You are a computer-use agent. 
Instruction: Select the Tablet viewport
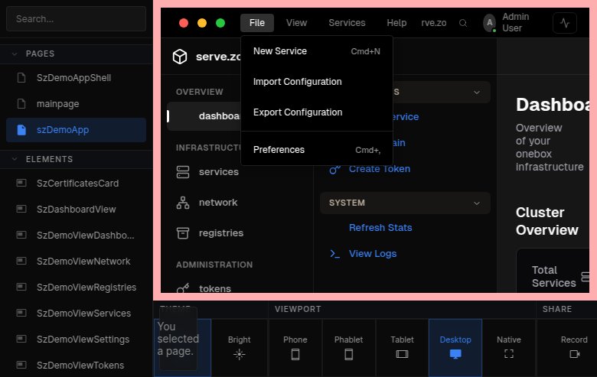402,347
